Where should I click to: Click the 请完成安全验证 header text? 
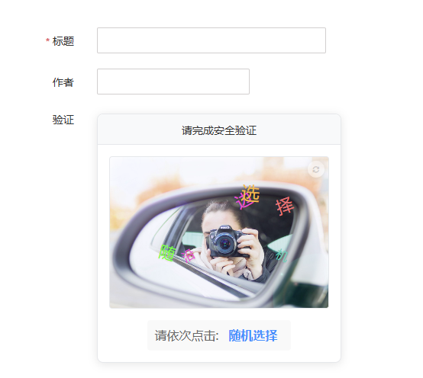[219, 130]
